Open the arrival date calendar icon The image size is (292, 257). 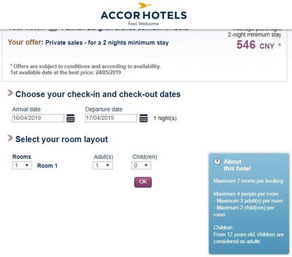tap(71, 118)
